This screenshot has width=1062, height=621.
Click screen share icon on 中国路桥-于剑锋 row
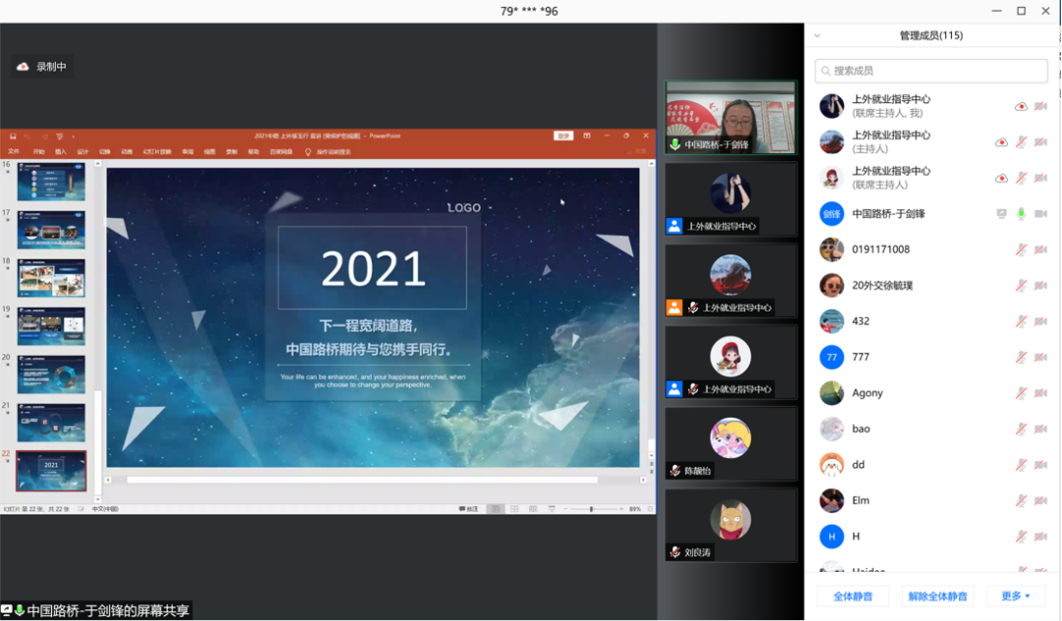click(1001, 214)
